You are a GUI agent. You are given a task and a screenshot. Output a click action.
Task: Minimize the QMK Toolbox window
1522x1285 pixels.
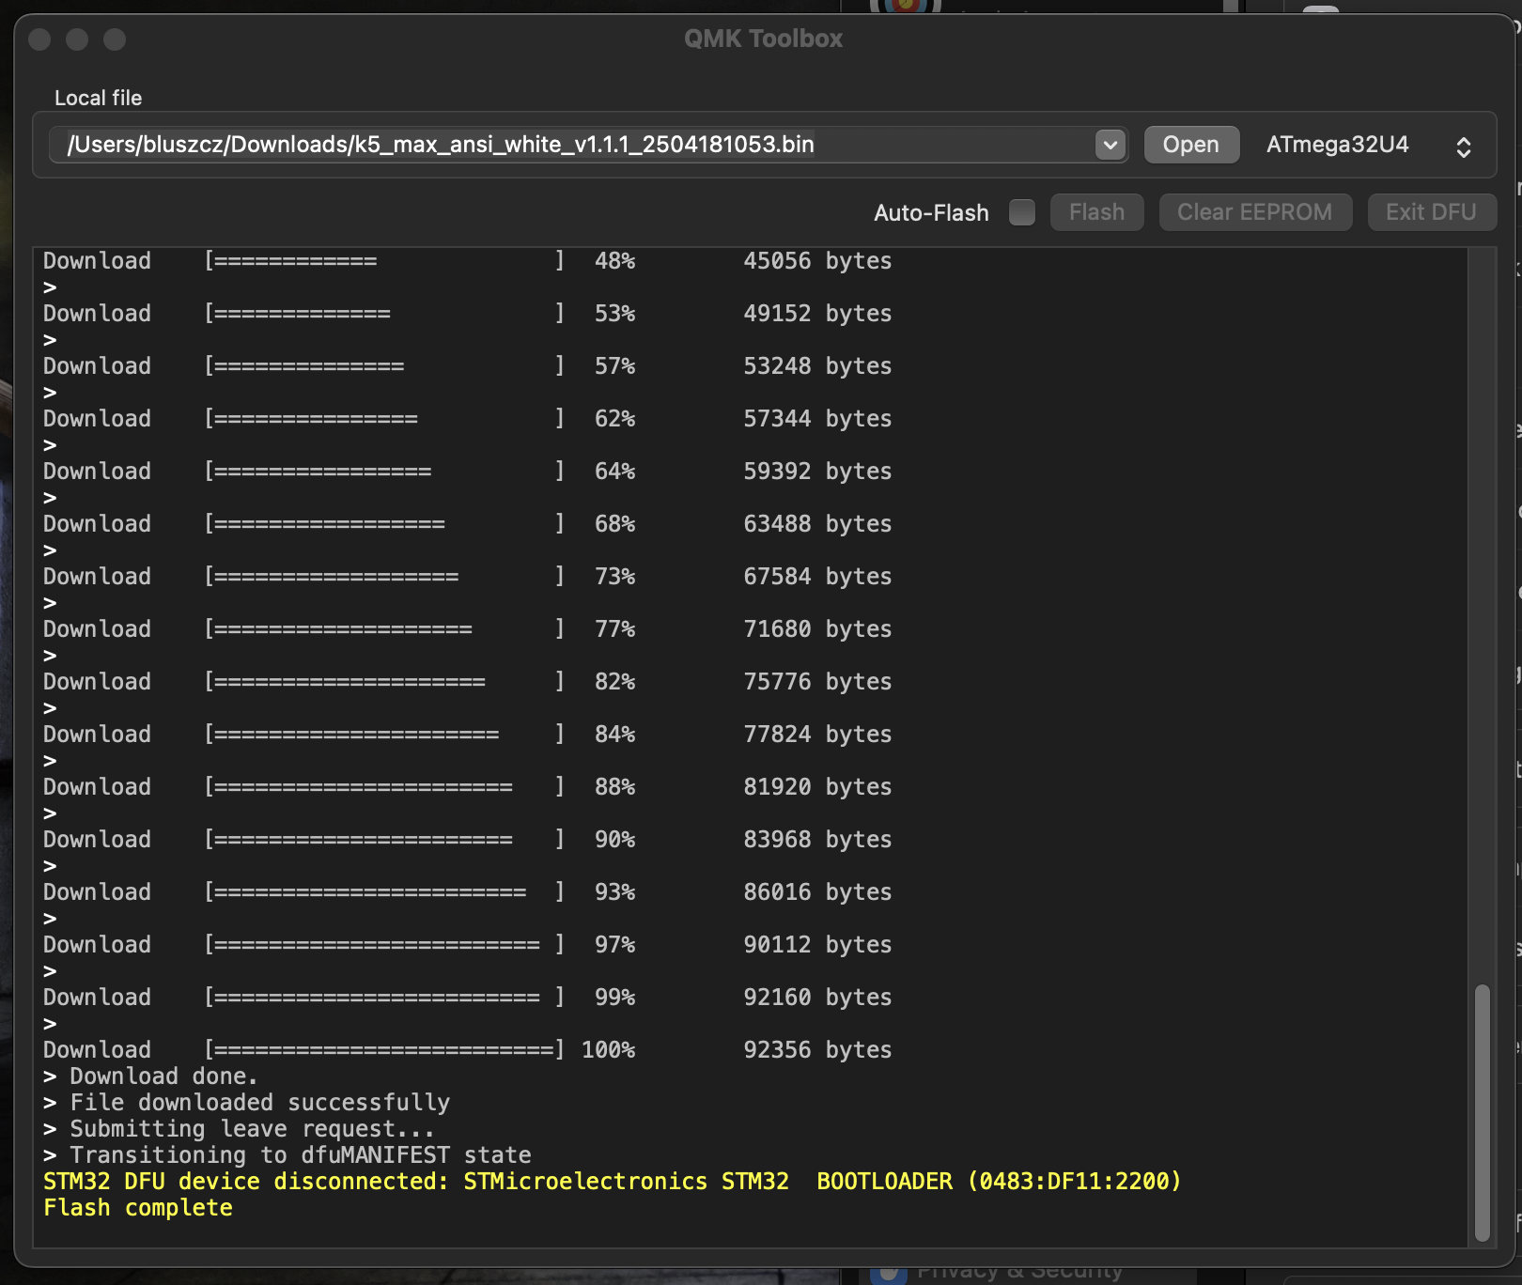(x=77, y=39)
